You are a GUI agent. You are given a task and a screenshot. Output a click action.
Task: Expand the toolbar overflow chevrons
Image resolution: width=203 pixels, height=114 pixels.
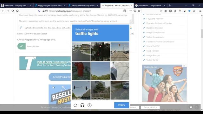pyautogui.click(x=194, y=11)
